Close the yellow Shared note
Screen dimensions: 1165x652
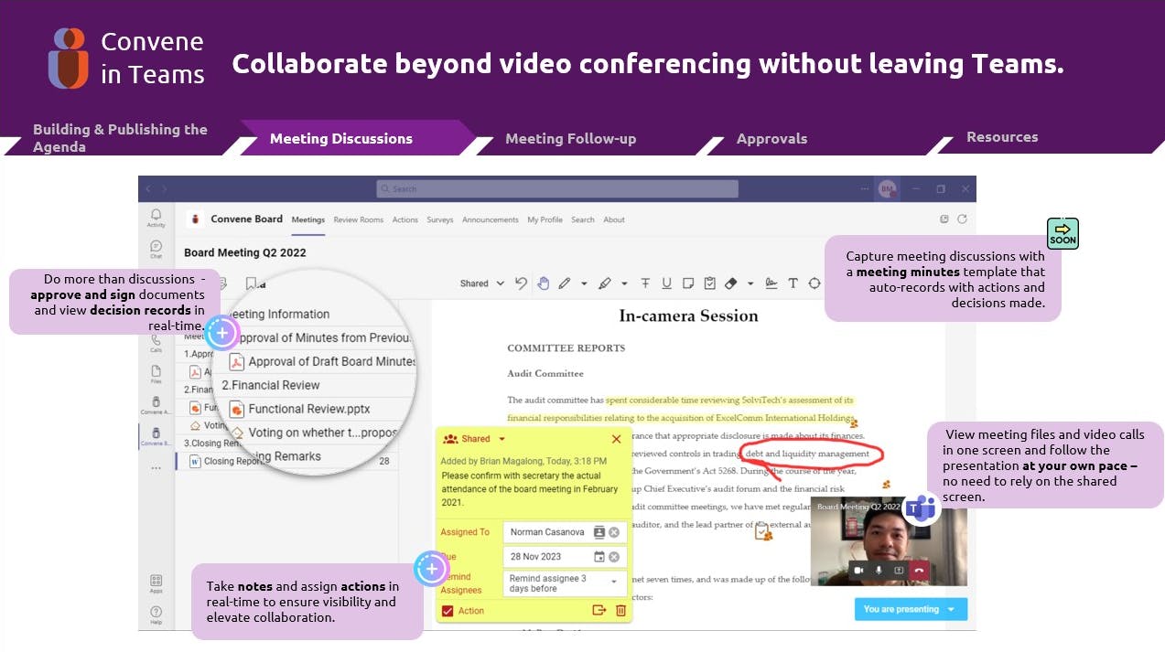pyautogui.click(x=616, y=439)
